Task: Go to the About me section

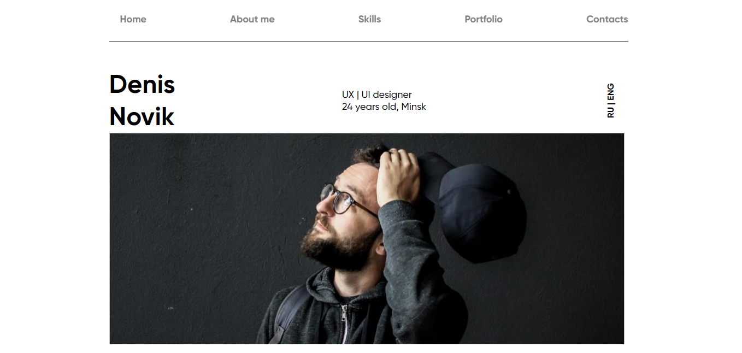Action: click(x=252, y=19)
